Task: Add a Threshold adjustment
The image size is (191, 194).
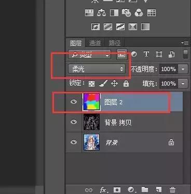Action: point(120,27)
